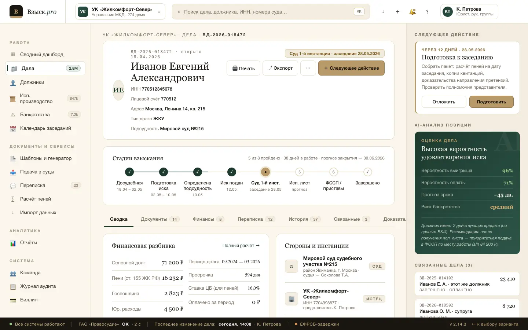Click the Суд 1-й инст. stage marker

click(265, 172)
